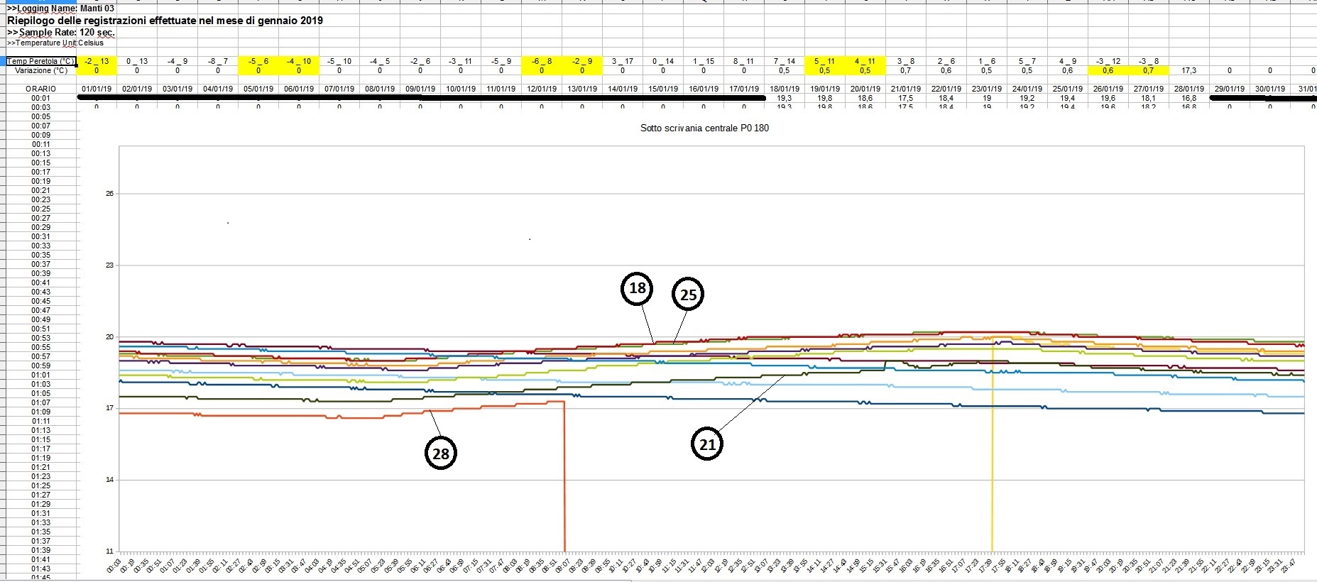
Task: Select the chart title 'Sotto scrivania centrale P0 180'
Action: pos(704,128)
